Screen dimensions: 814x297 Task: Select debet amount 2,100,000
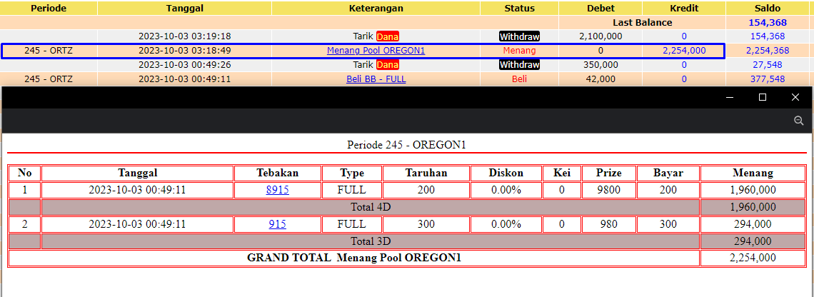coord(601,36)
